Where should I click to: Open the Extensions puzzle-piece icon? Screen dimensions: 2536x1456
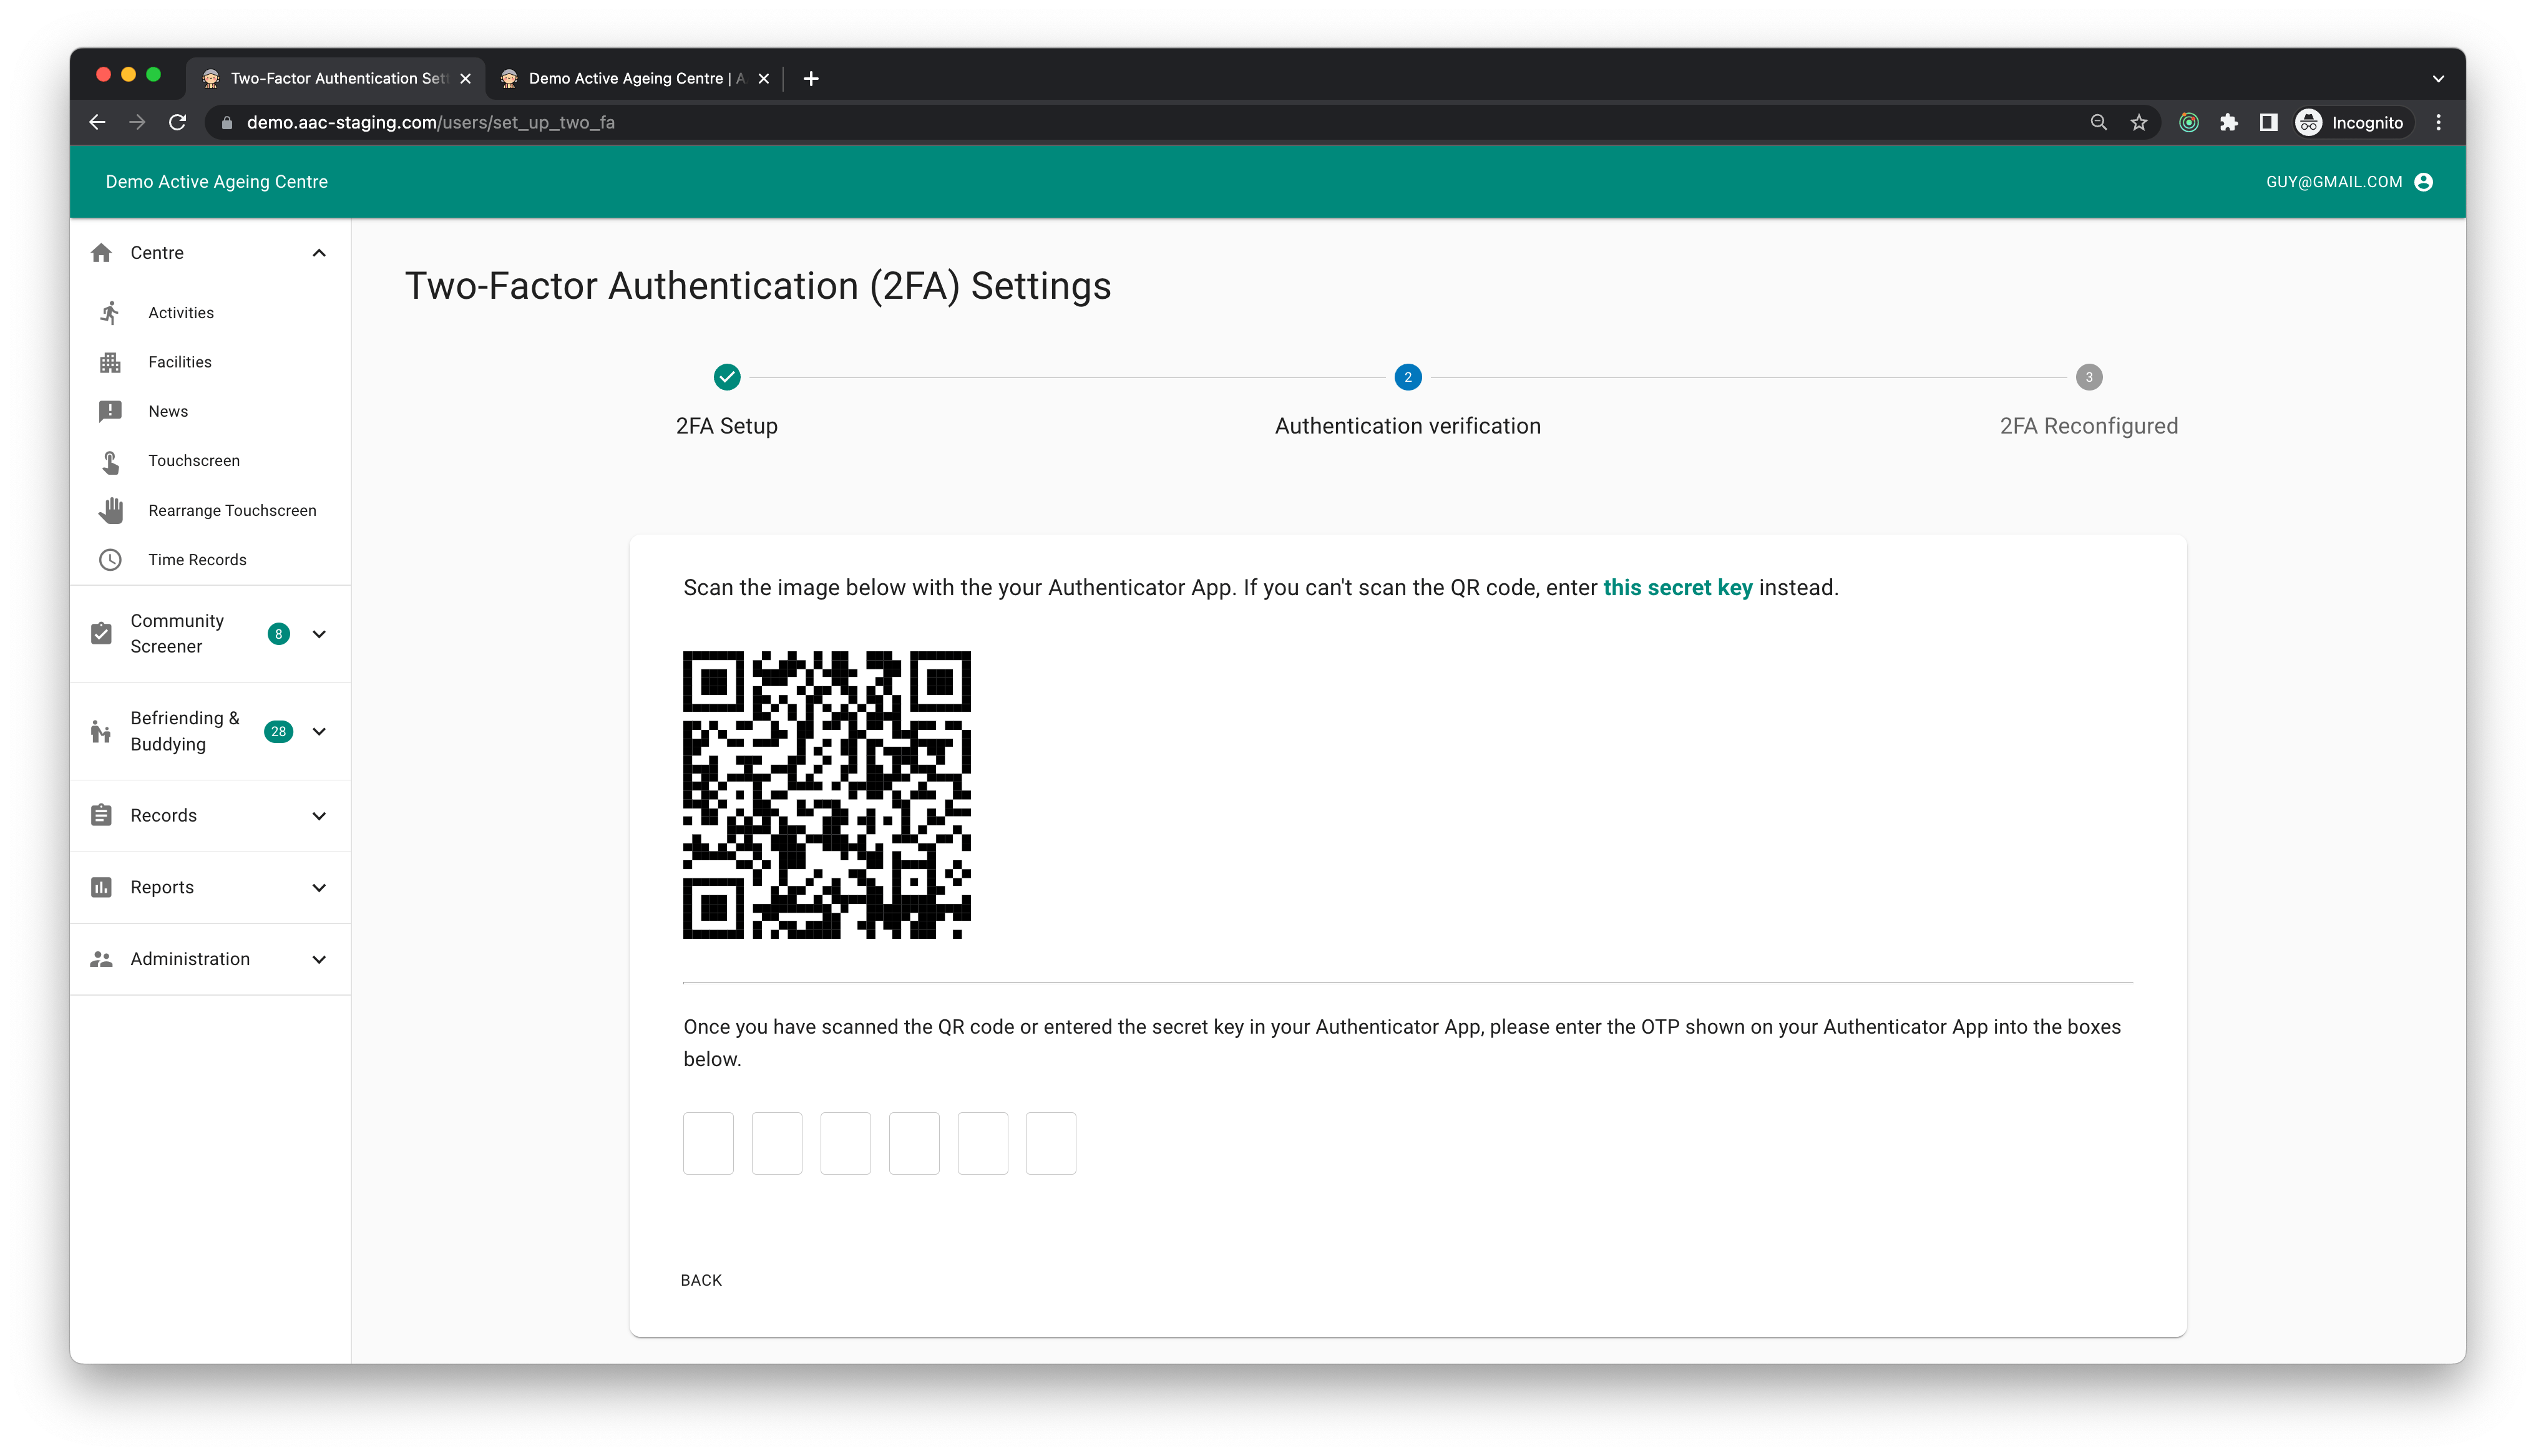coord(2228,122)
